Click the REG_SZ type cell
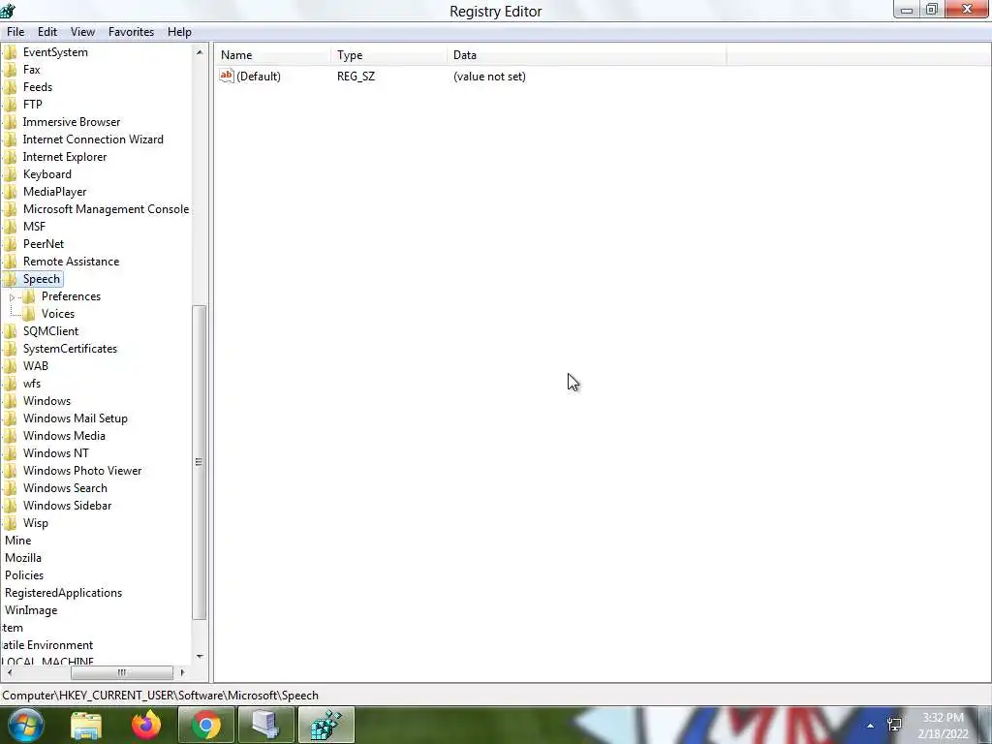Viewport: 992px width, 744px height. [356, 77]
